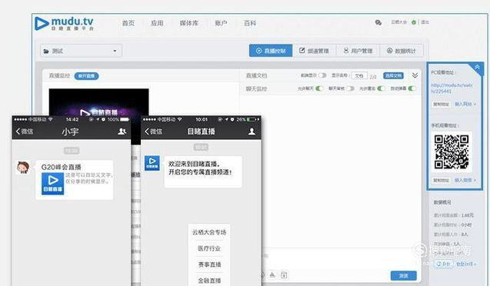Select the 数据统计 tab

tap(402, 51)
